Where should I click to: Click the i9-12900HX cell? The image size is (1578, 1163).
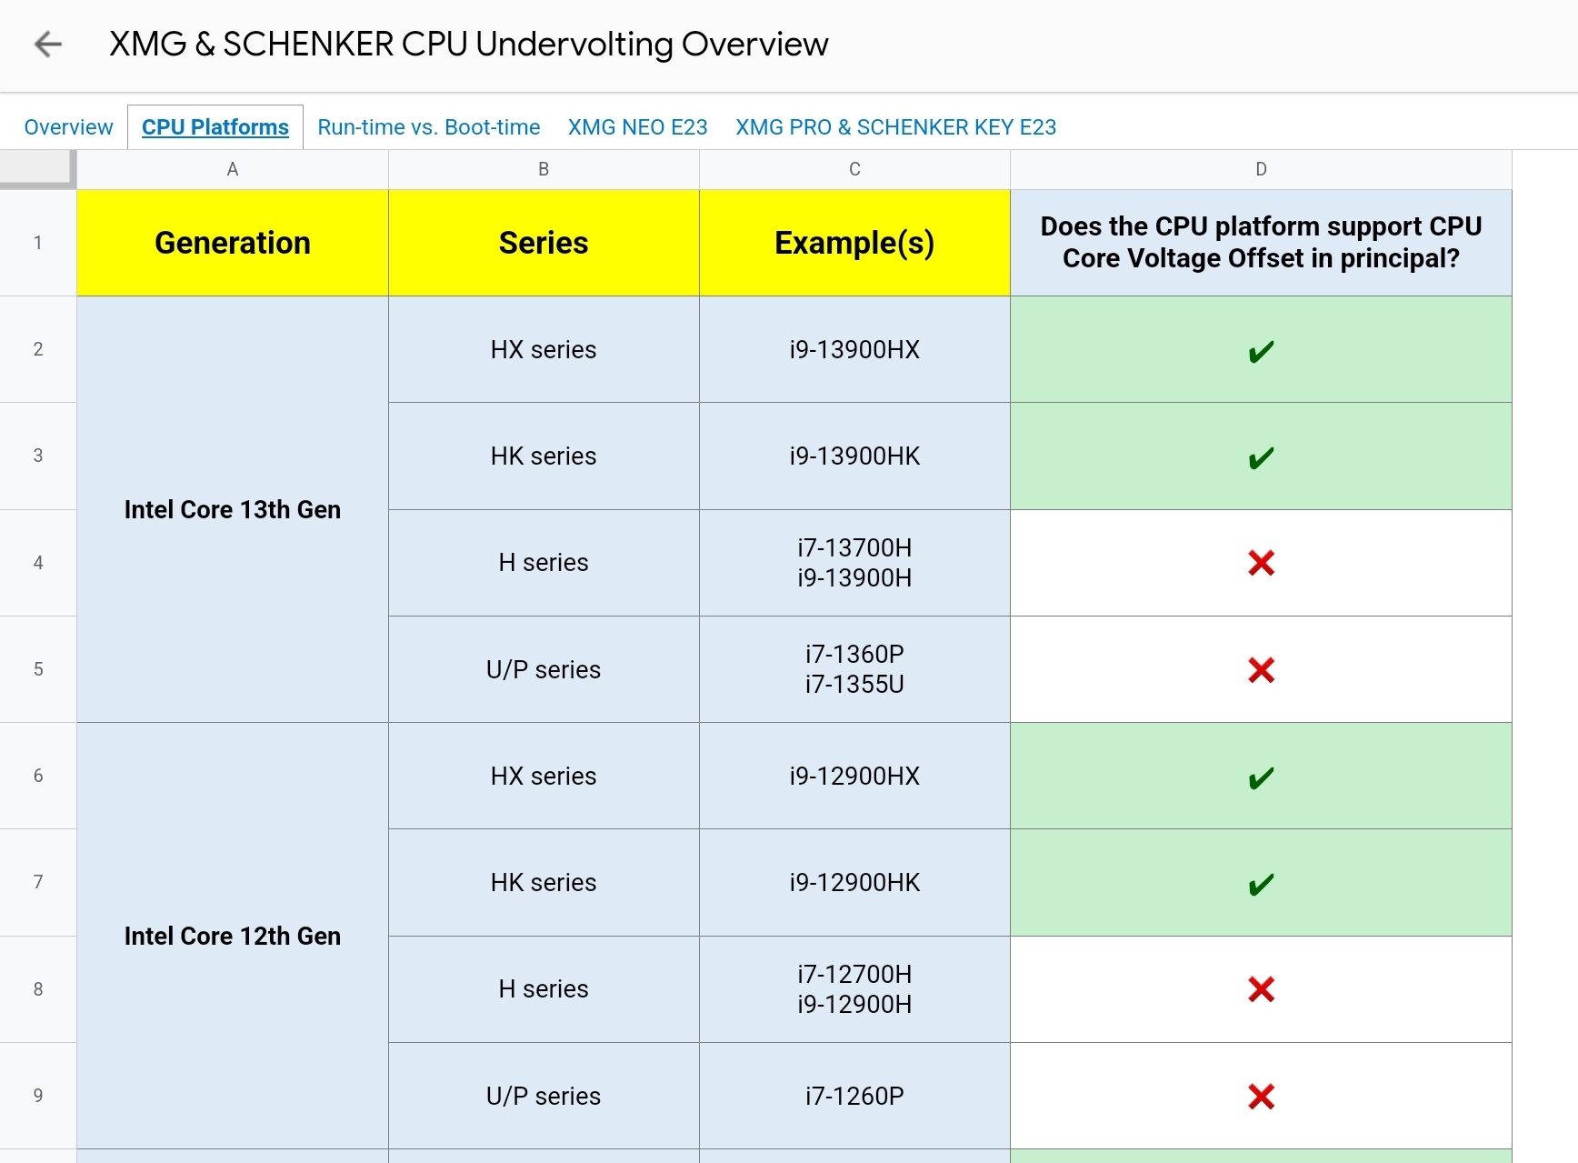[854, 776]
